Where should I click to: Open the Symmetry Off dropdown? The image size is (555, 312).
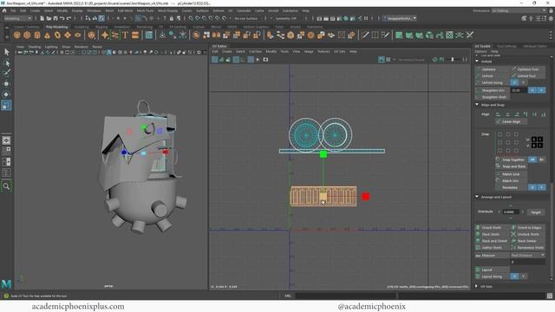pyautogui.click(x=287, y=18)
